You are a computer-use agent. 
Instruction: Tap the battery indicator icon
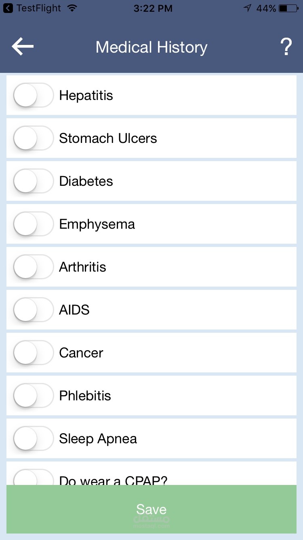click(288, 8)
